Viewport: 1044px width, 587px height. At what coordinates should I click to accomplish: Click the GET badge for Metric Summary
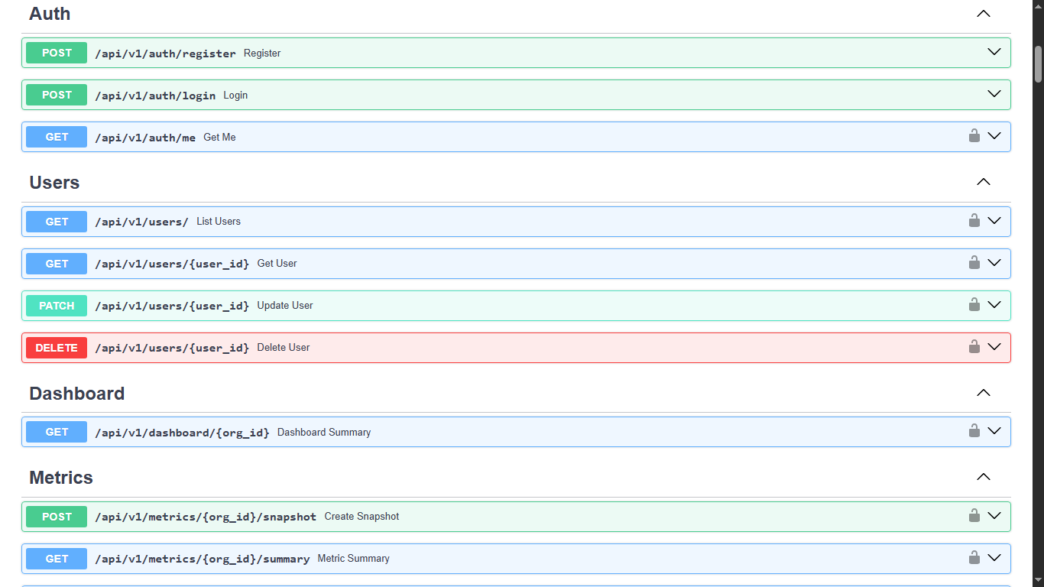click(57, 559)
